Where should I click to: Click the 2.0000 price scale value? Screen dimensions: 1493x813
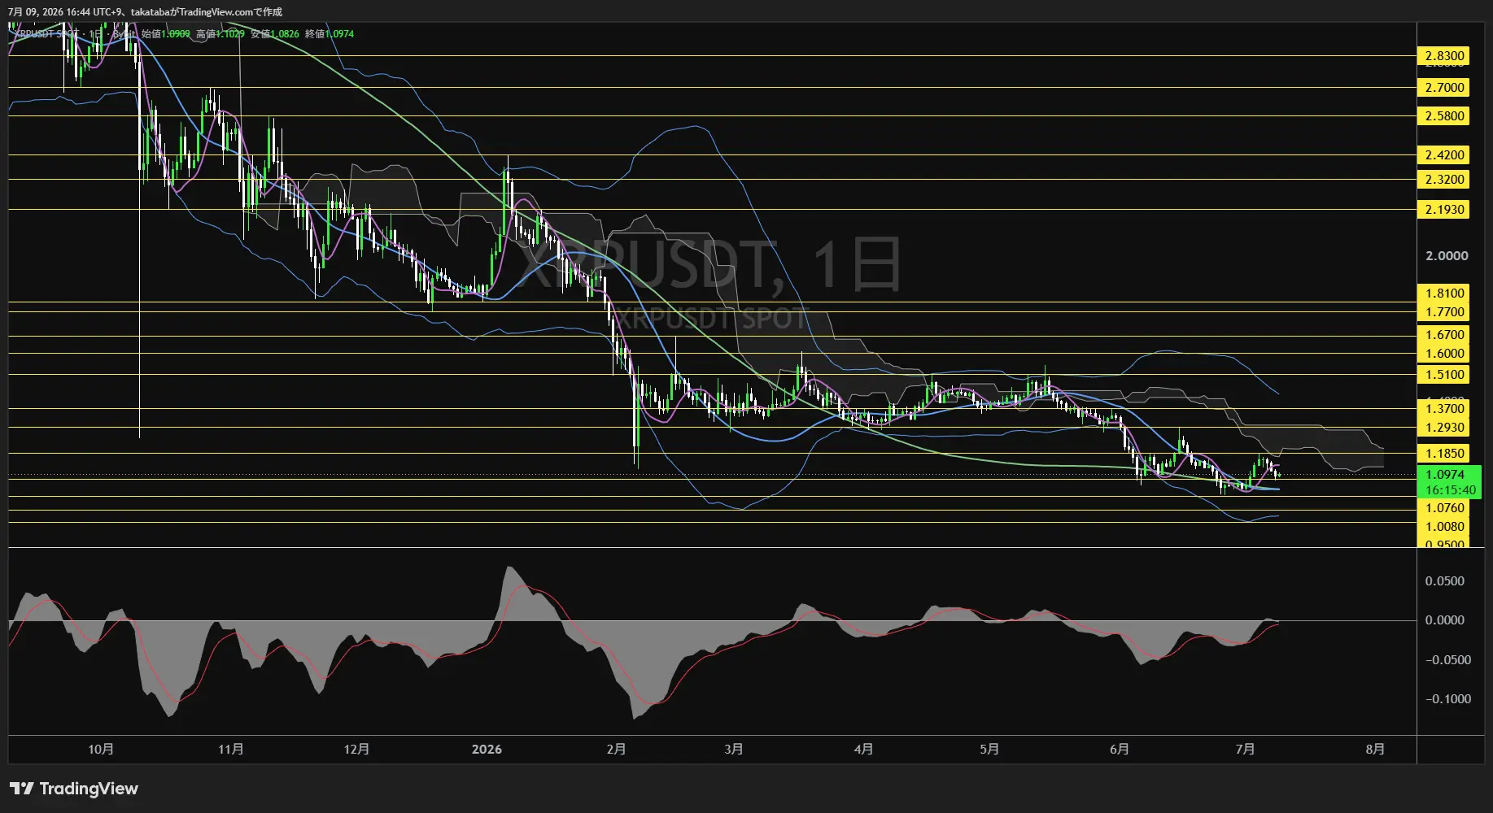[x=1447, y=255]
